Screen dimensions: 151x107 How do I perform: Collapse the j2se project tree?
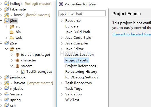coord(1,43)
